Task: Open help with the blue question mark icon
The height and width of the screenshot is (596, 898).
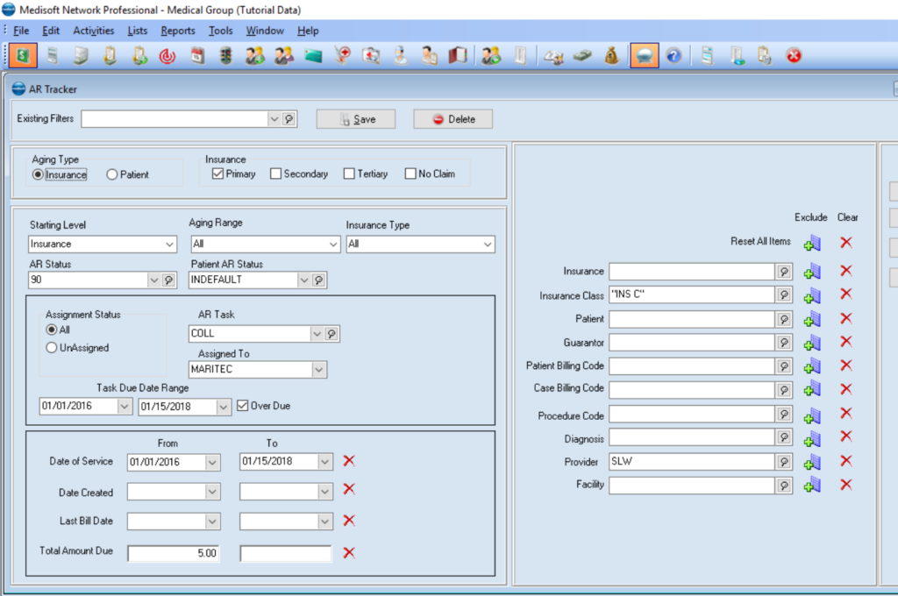Action: coord(674,56)
